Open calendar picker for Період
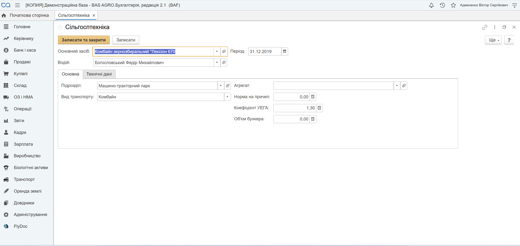The width and height of the screenshot is (520, 246). [285, 51]
